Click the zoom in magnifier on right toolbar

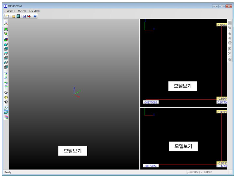230,34
